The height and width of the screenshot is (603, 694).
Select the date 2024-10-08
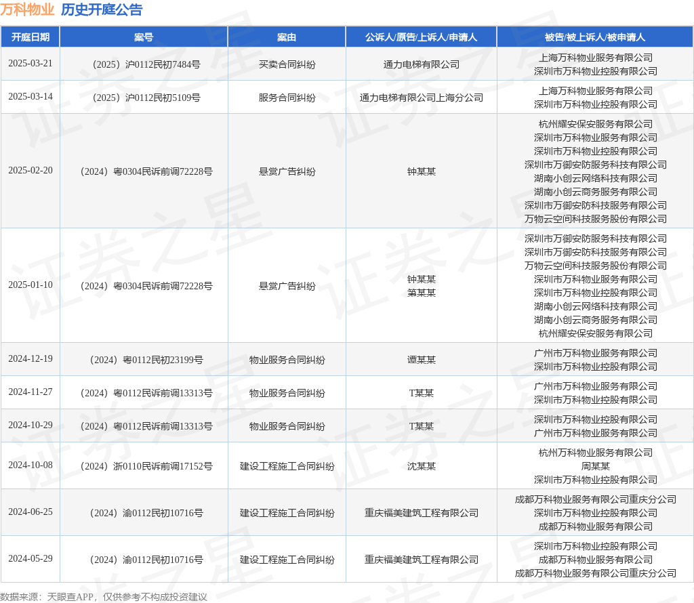pos(30,465)
